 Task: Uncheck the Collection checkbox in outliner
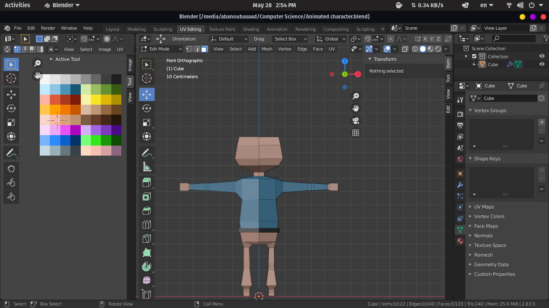(x=474, y=57)
